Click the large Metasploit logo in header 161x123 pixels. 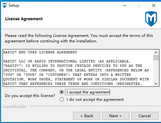coord(151,19)
